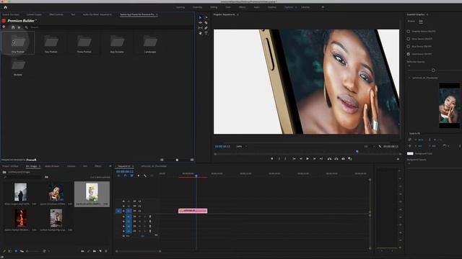Open the Three Portrait folder
This screenshot has width=462, height=259.
(84, 43)
